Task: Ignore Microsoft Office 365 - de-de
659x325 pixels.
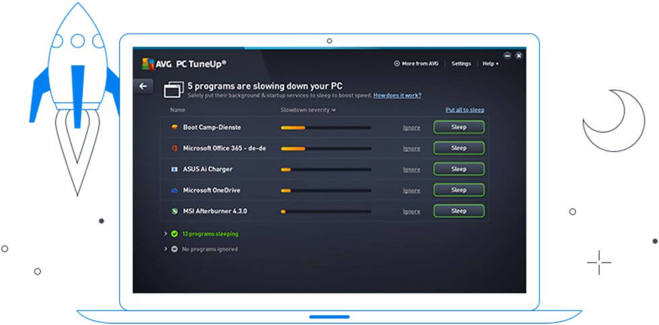Action: click(411, 149)
